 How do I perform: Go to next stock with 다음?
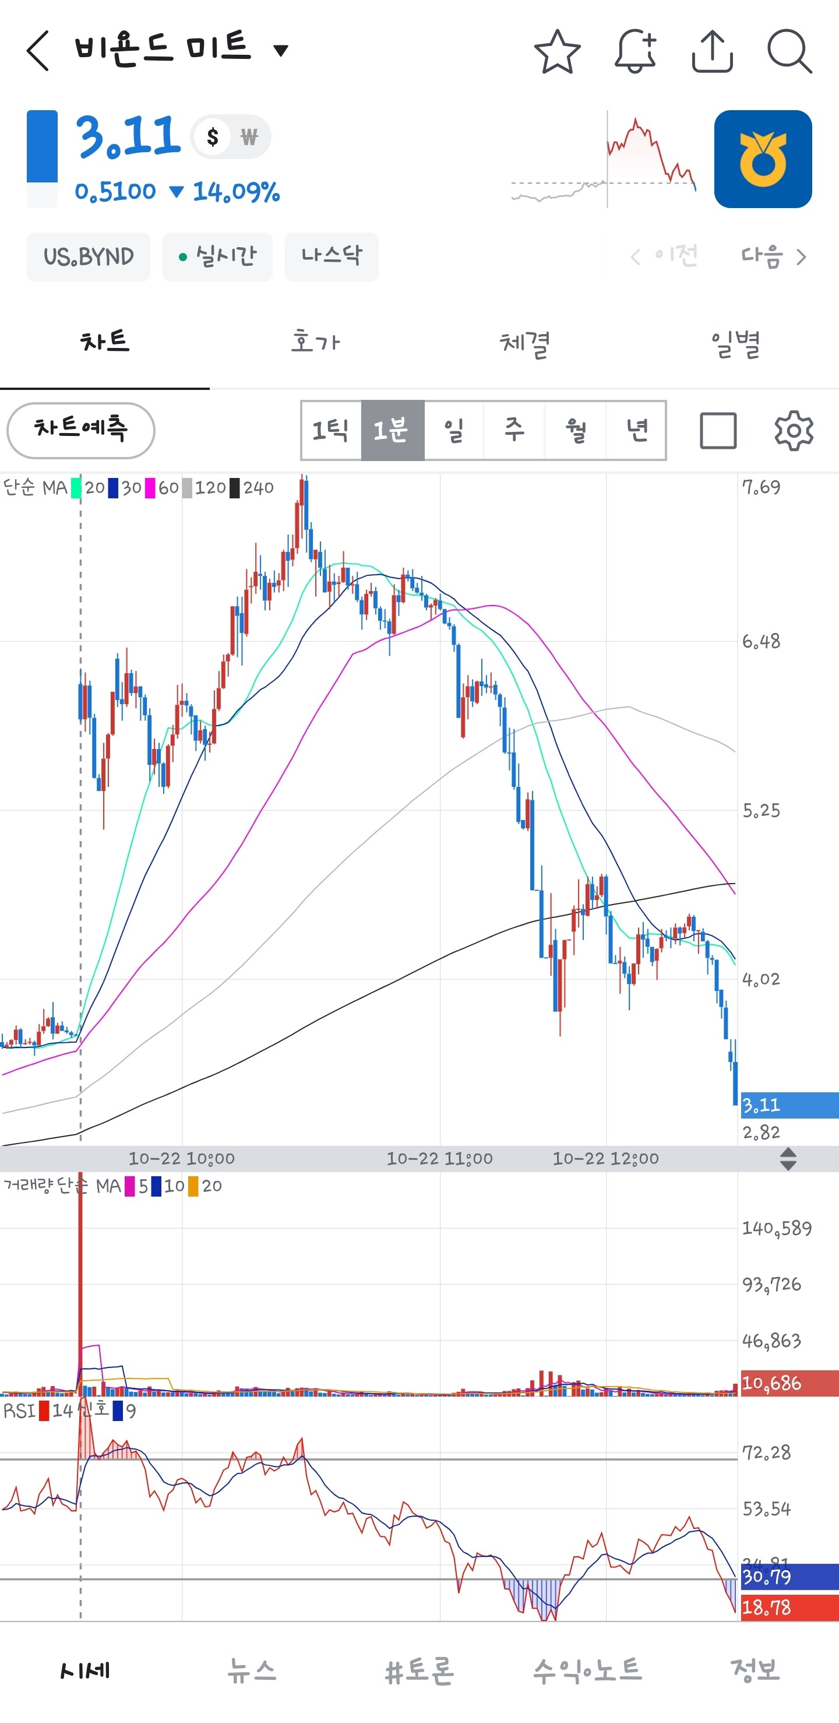click(774, 257)
